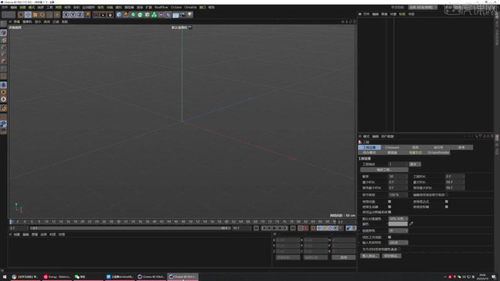Open the Ornatrix menu
This screenshot has width=500, height=281.
(x=191, y=7)
